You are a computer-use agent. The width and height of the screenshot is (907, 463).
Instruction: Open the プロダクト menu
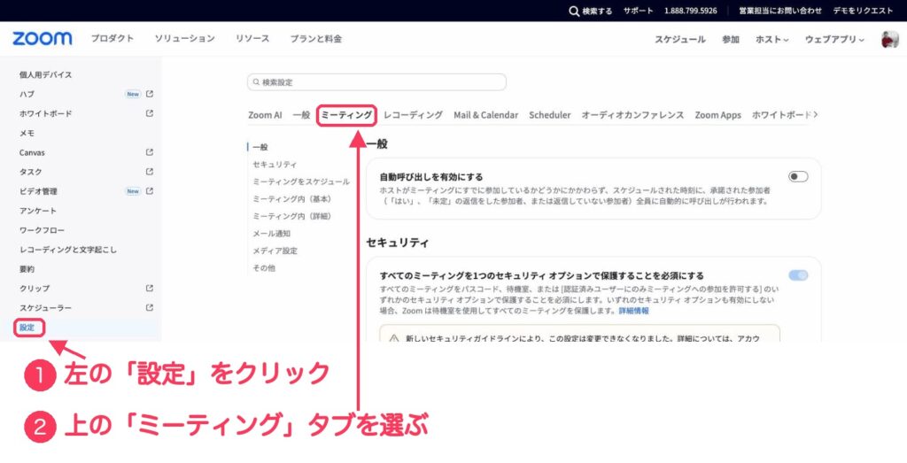pyautogui.click(x=112, y=39)
